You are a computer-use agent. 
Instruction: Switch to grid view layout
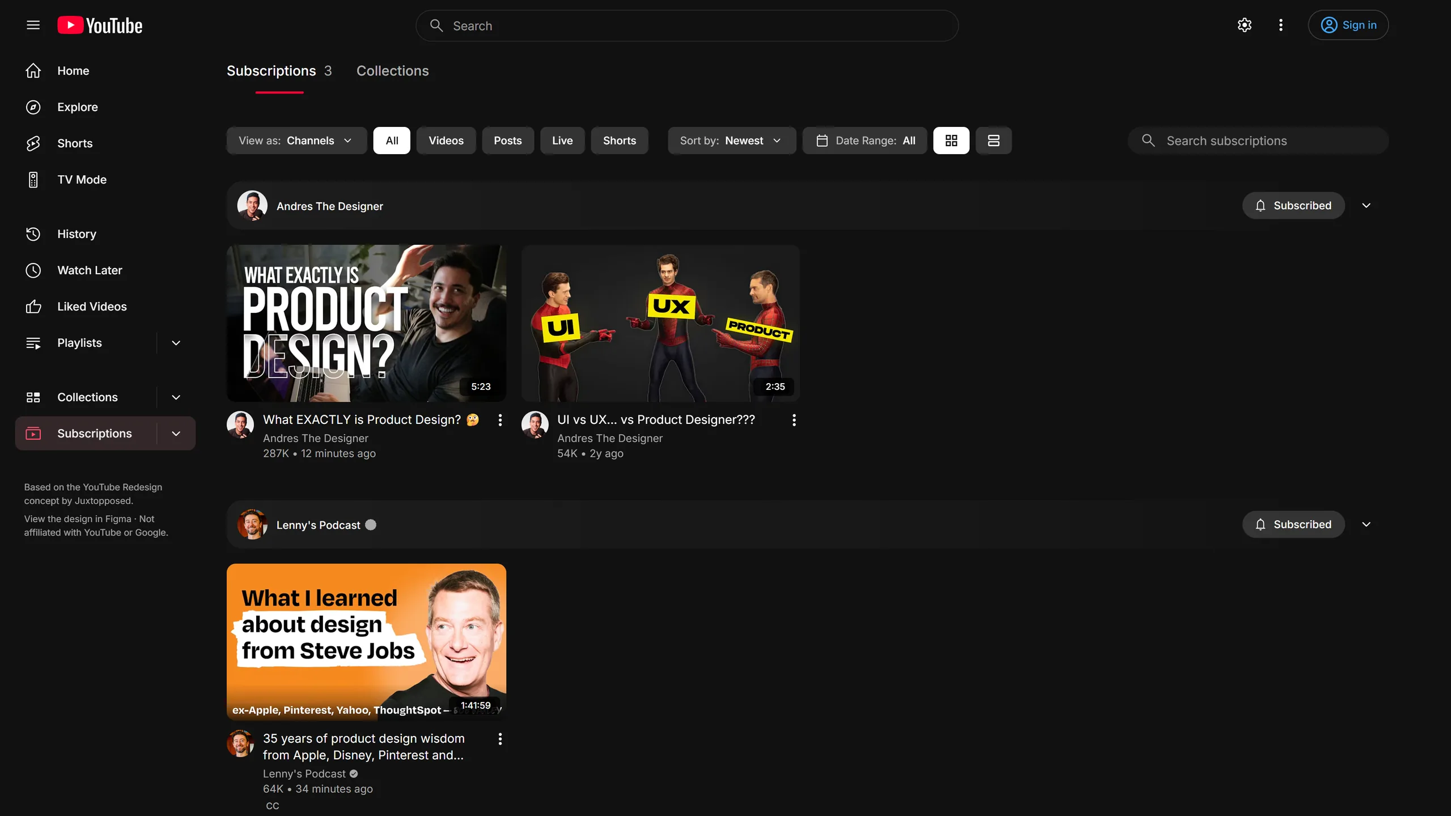951,141
